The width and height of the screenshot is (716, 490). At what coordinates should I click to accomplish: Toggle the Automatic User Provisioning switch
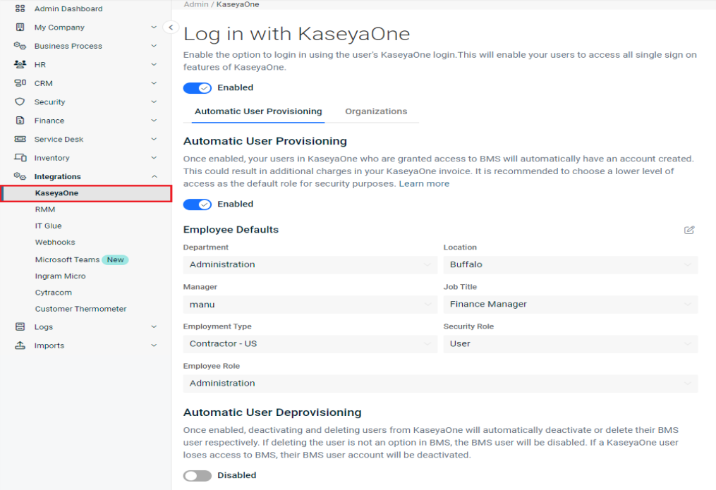(198, 204)
